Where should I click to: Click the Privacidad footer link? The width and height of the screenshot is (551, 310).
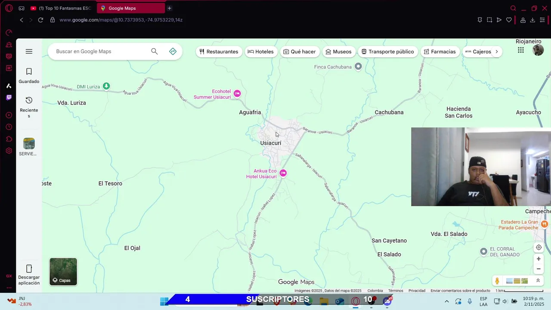click(417, 291)
